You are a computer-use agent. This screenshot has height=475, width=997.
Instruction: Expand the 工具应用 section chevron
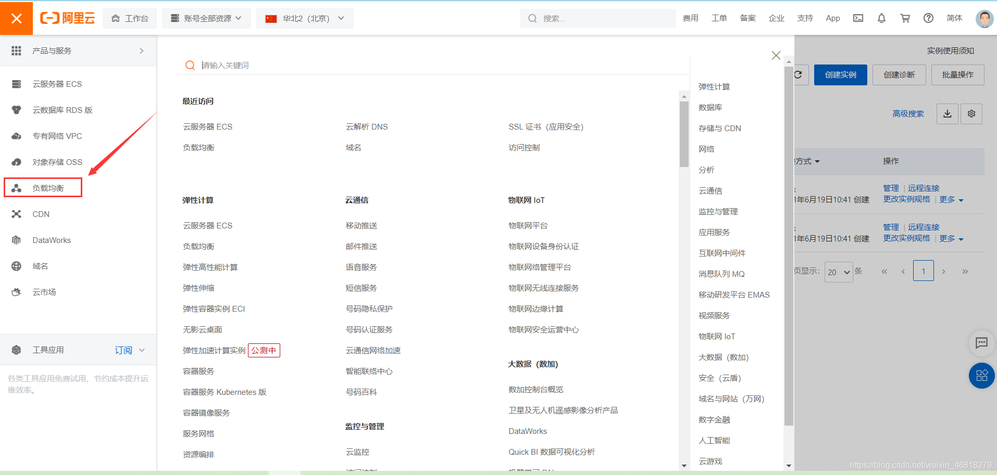pyautogui.click(x=142, y=350)
